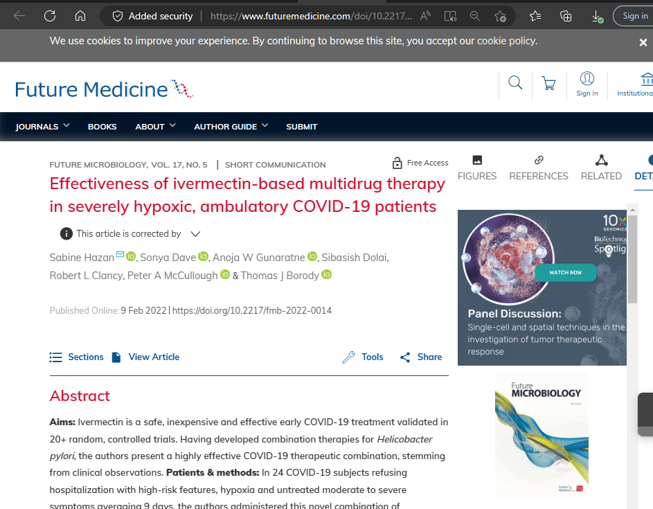Click the WATCH NOW ad button
Viewport: 653px width, 509px height.
(565, 272)
